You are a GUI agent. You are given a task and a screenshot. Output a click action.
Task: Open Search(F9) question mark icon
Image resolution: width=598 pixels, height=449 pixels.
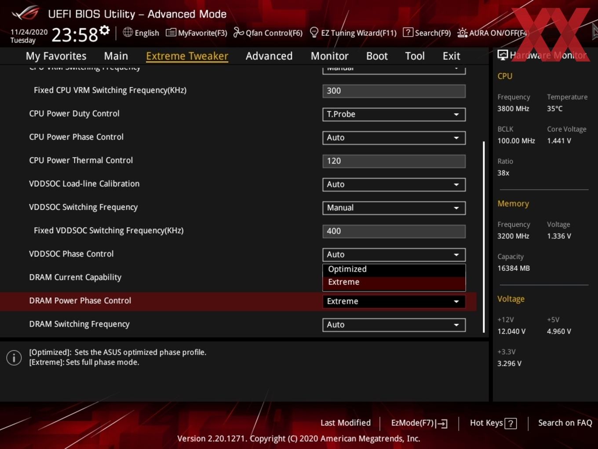tap(408, 32)
